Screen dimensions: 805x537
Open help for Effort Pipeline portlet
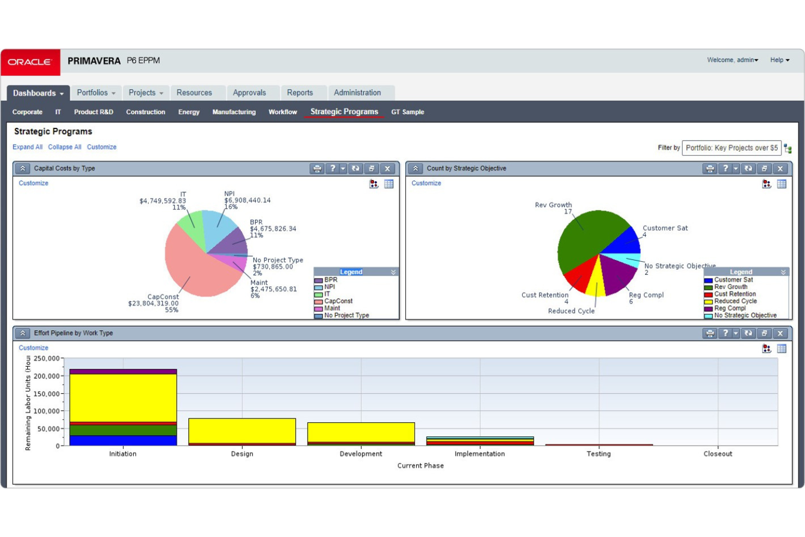pyautogui.click(x=725, y=334)
